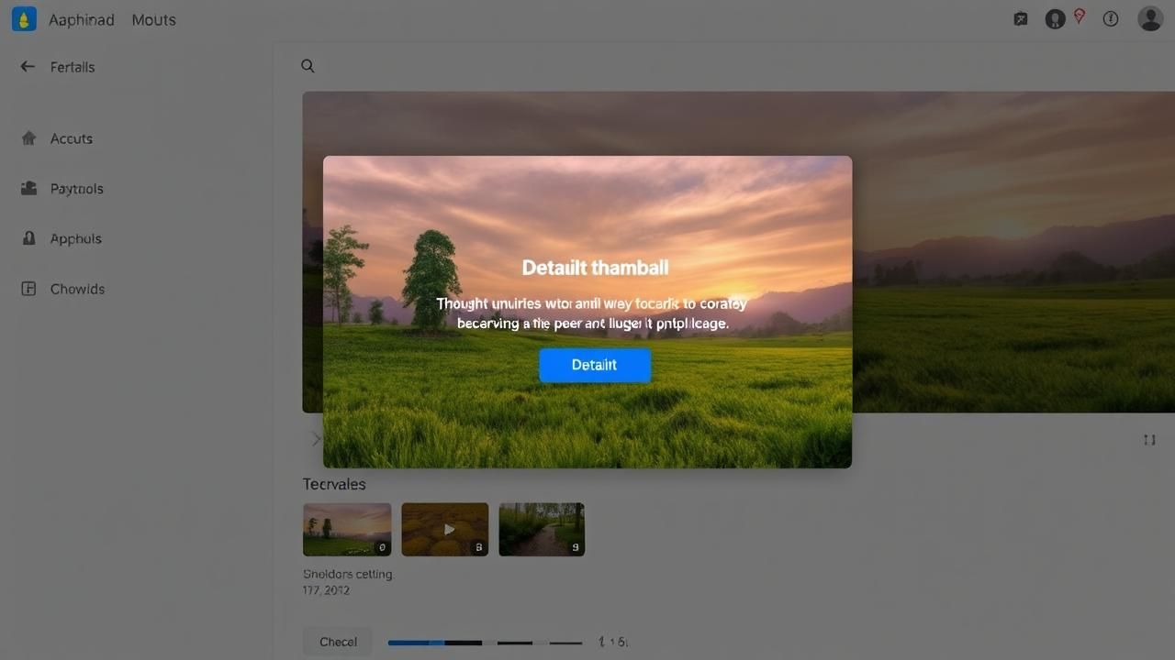This screenshot has height=660, width=1175.
Task: Open the user profile avatar
Action: click(1150, 19)
